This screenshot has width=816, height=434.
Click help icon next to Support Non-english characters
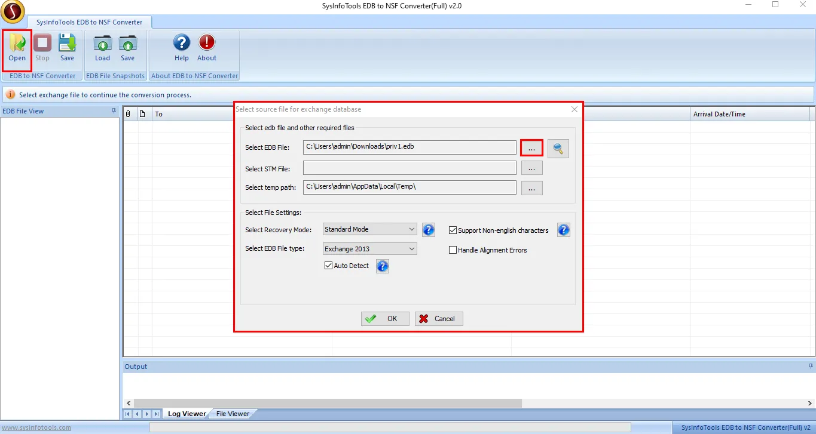click(x=564, y=230)
